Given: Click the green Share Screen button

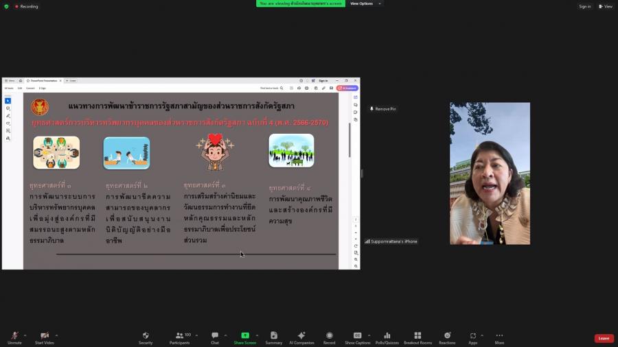Looking at the screenshot, I should click(x=245, y=337).
